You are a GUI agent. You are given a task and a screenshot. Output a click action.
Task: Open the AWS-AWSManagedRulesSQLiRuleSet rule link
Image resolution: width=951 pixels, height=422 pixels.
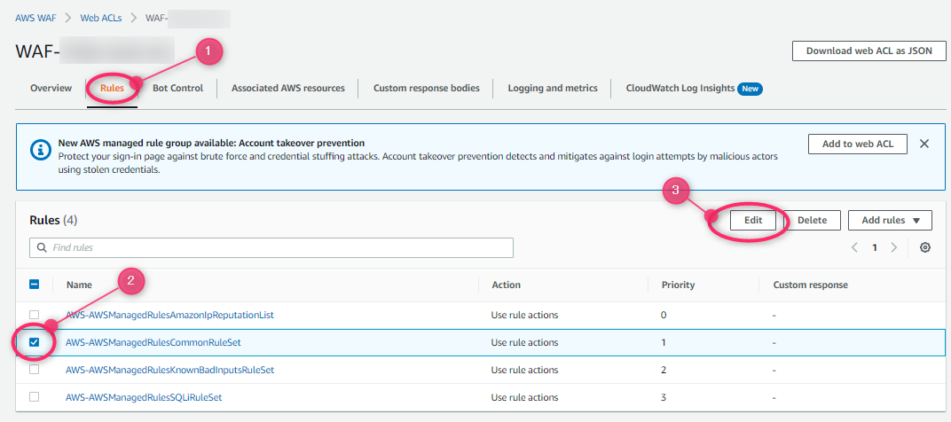(144, 397)
